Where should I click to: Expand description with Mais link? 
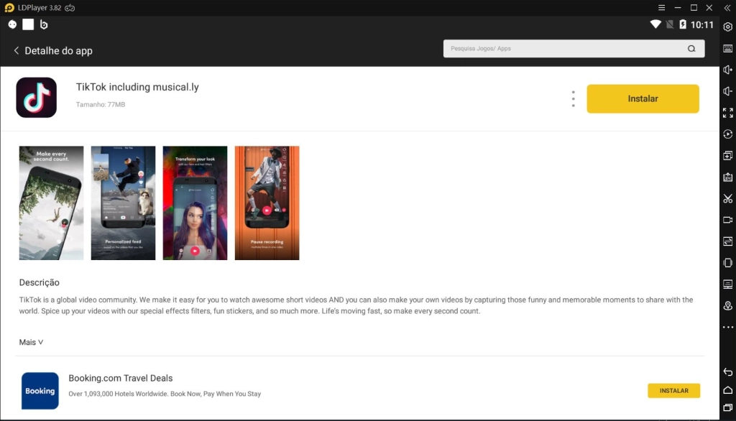(31, 343)
